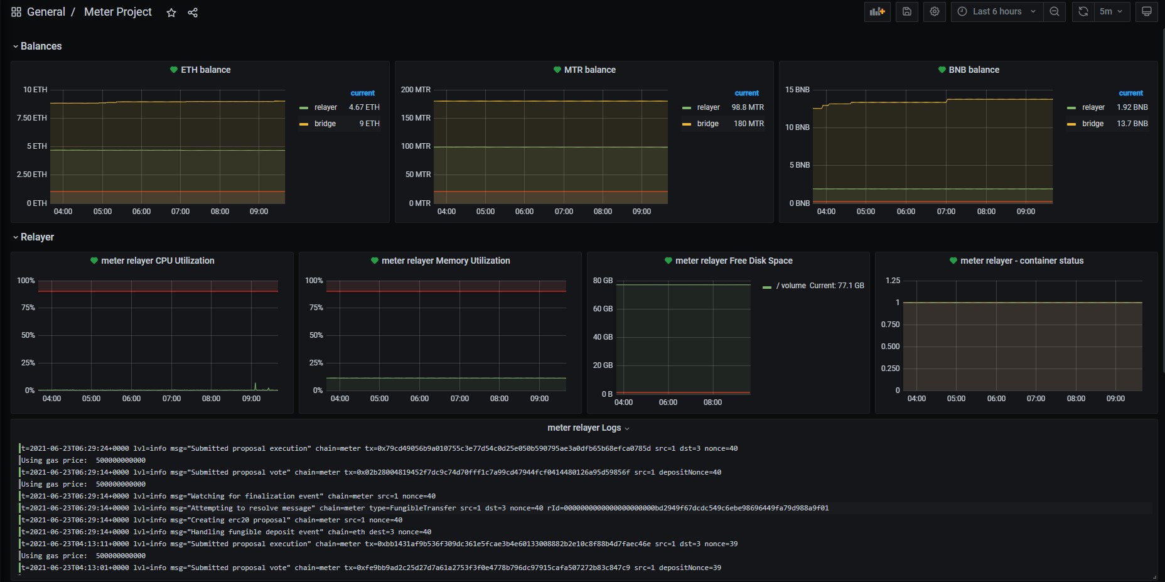The width and height of the screenshot is (1165, 582).
Task: Open color picker for MTR bridge swatch
Action: coord(687,124)
